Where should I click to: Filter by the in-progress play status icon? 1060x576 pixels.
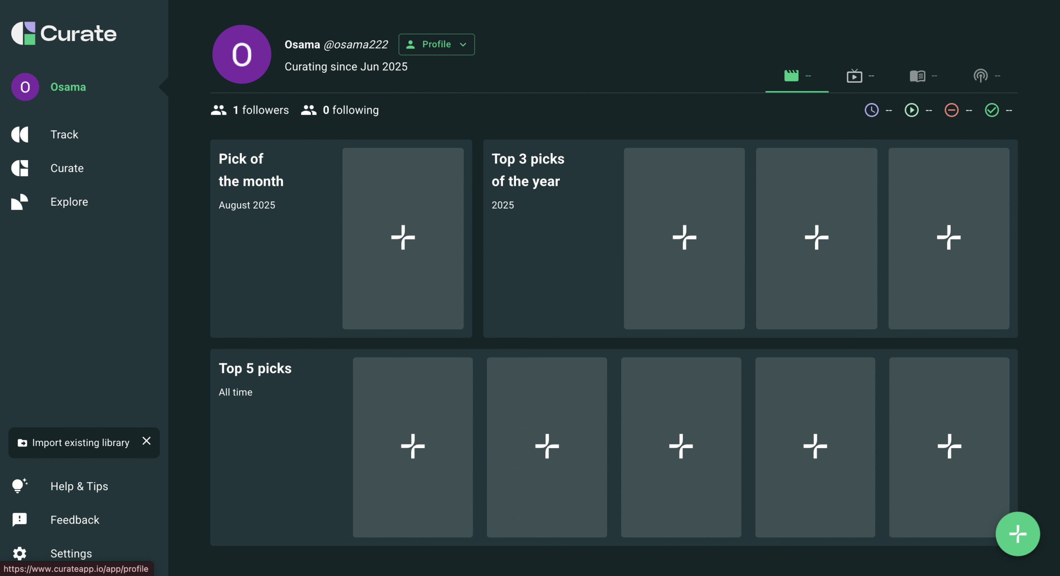911,110
